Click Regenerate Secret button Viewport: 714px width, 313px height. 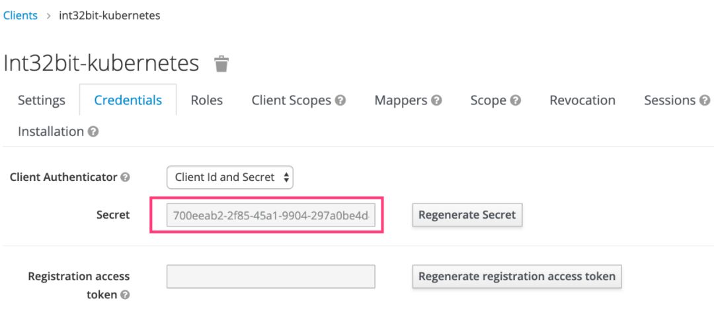click(467, 215)
